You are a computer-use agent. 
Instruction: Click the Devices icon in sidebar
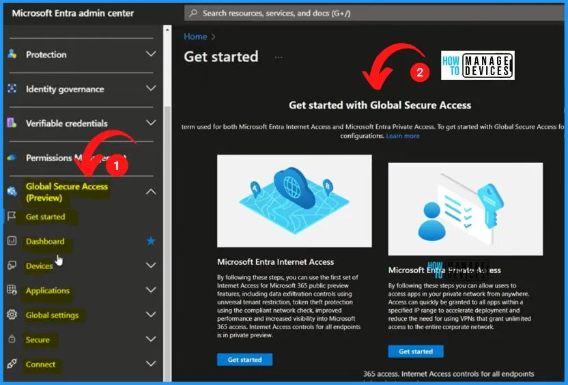[12, 266]
